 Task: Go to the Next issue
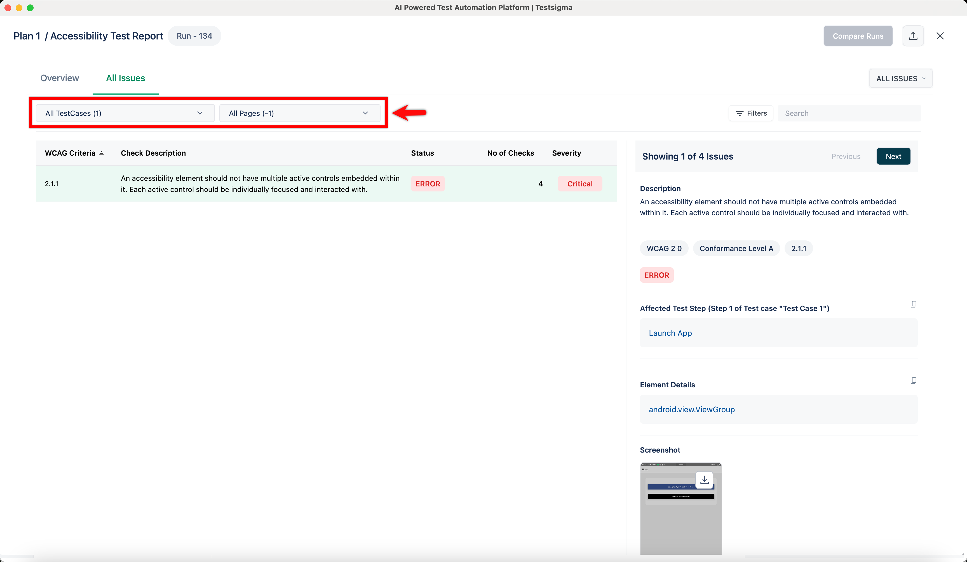893,156
